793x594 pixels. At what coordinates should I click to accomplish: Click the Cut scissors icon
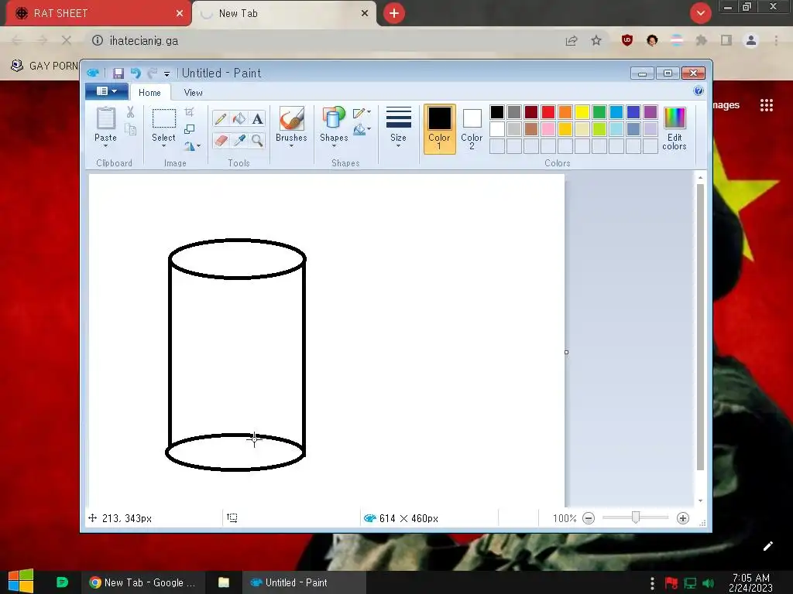(x=130, y=112)
